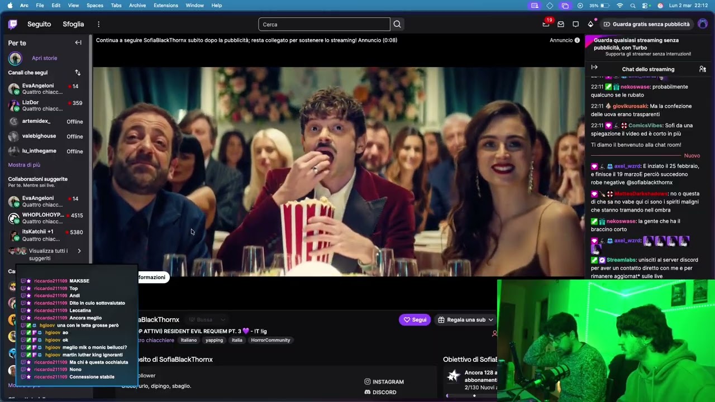Image resolution: width=715 pixels, height=402 pixels.
Task: Open the Sfoglia tab
Action: [73, 24]
